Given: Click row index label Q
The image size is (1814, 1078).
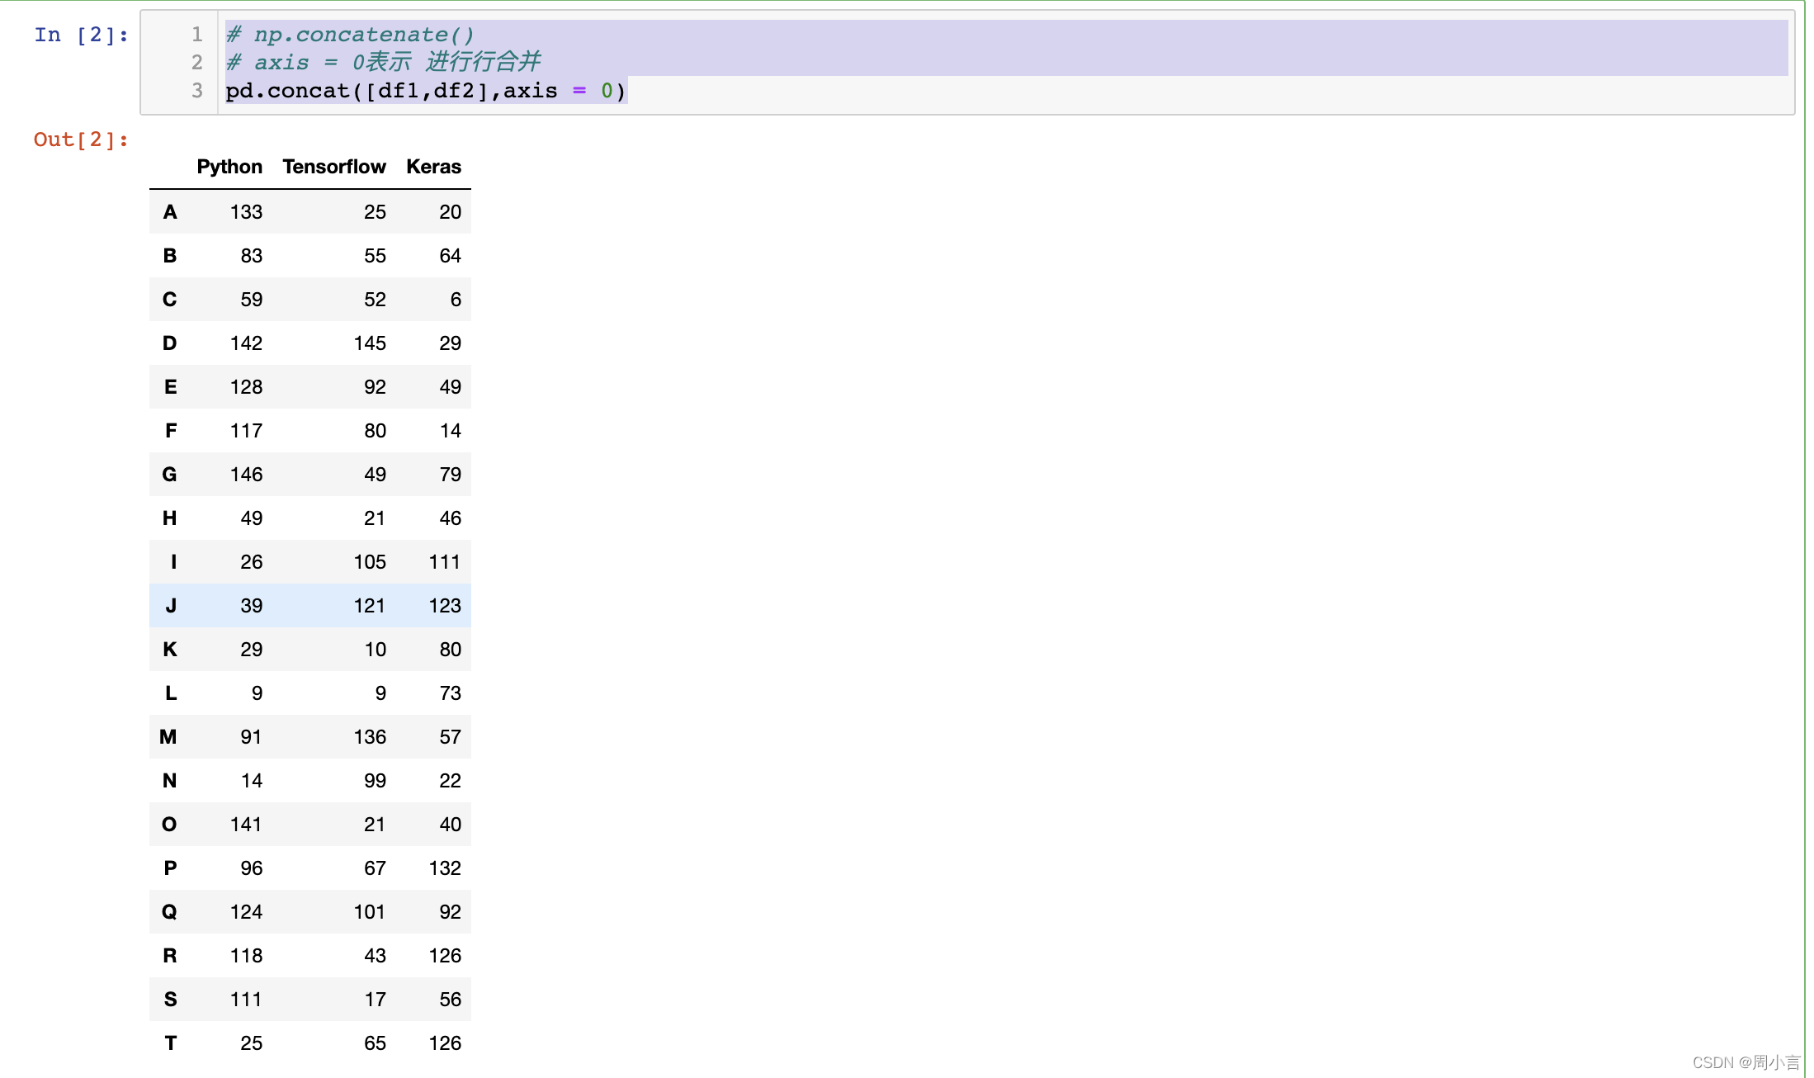Looking at the screenshot, I should click(x=169, y=912).
